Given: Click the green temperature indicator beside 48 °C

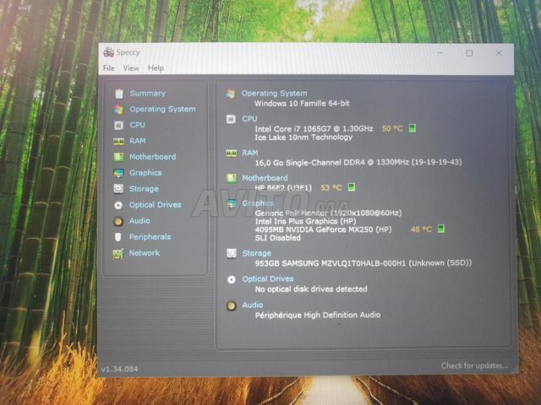Looking at the screenshot, I should click(441, 229).
